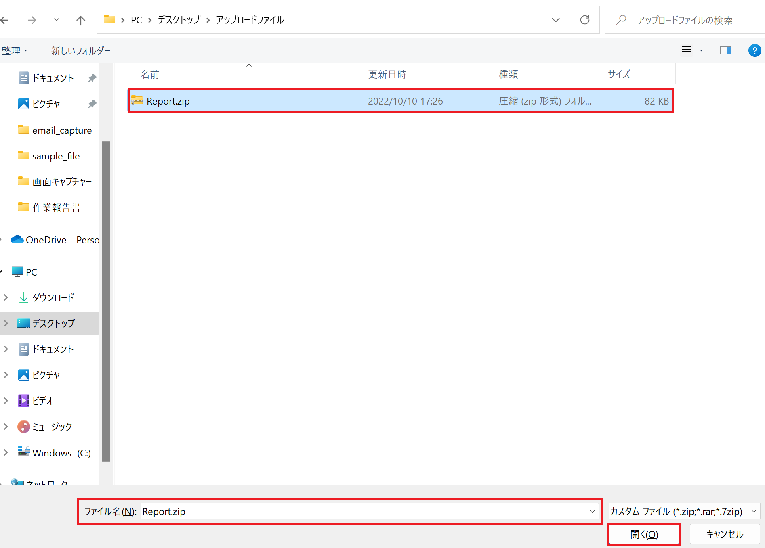Click the up-one-level arrow icon

pos(81,20)
